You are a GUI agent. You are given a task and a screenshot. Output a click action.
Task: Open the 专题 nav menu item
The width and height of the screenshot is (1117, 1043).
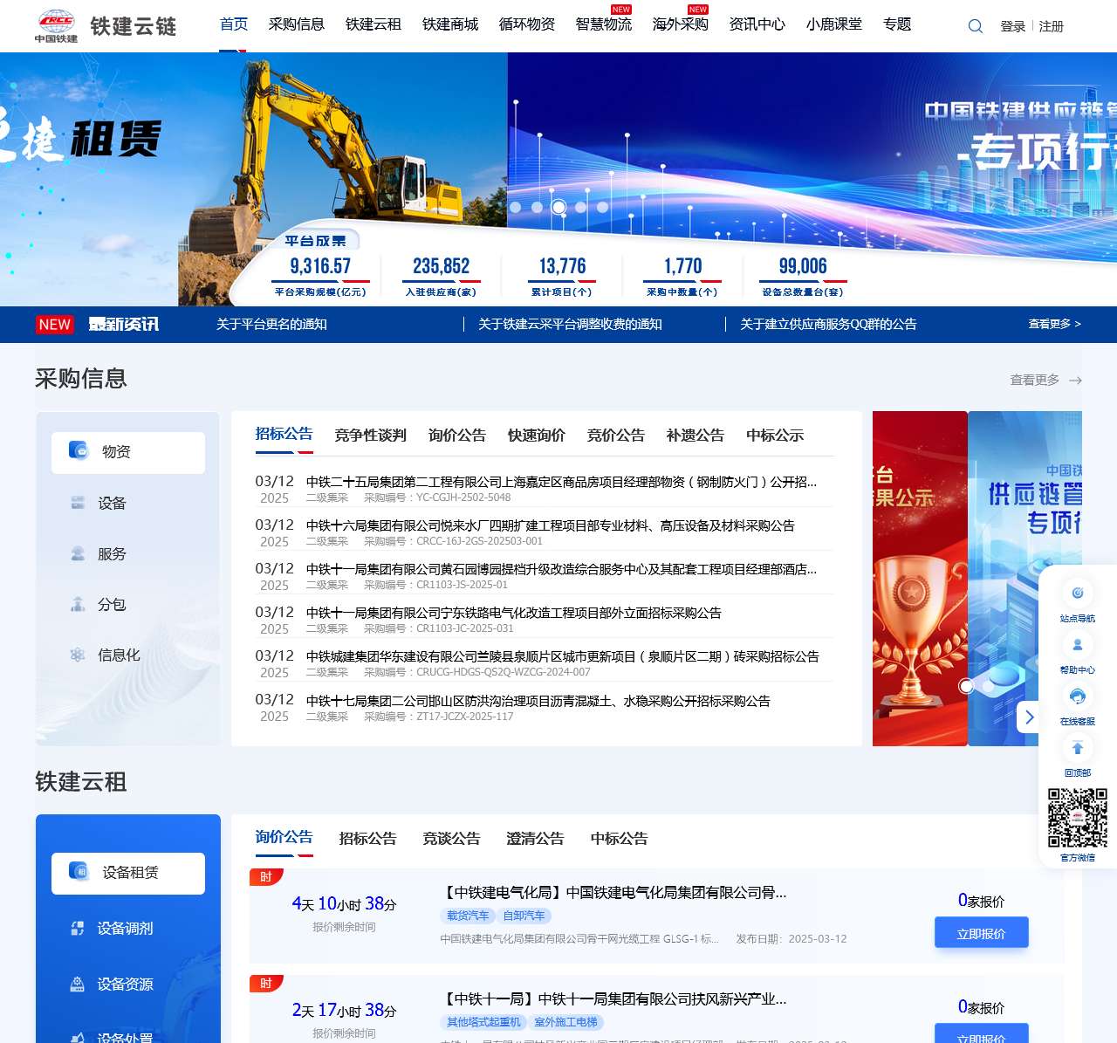point(897,24)
